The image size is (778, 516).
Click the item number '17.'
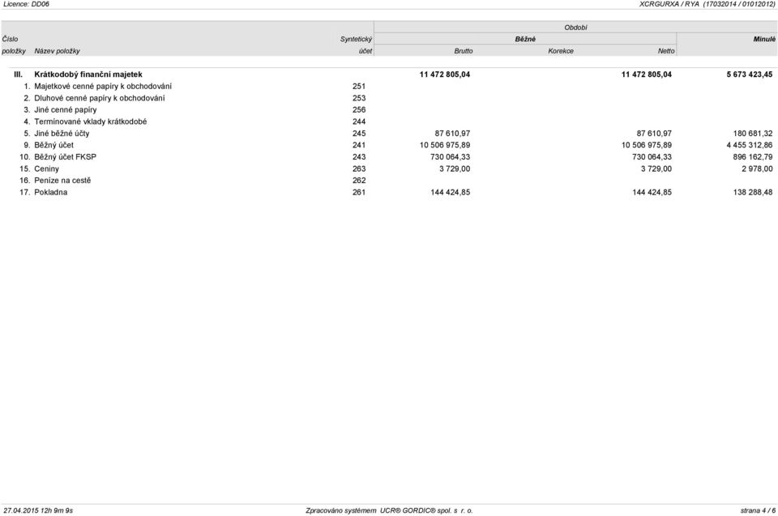[x=25, y=192]
